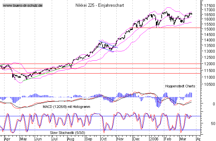Select the 12000 price axis label
Image resolution: width=216 pixels, height=141 pixels.
tap(209, 64)
